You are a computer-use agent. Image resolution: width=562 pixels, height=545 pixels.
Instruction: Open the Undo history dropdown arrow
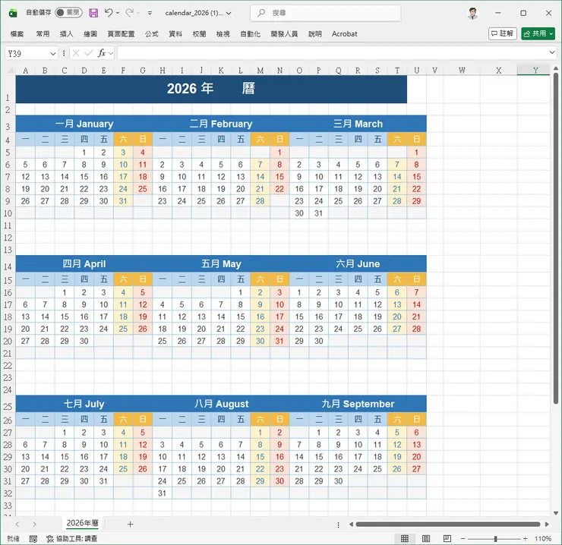(x=118, y=13)
